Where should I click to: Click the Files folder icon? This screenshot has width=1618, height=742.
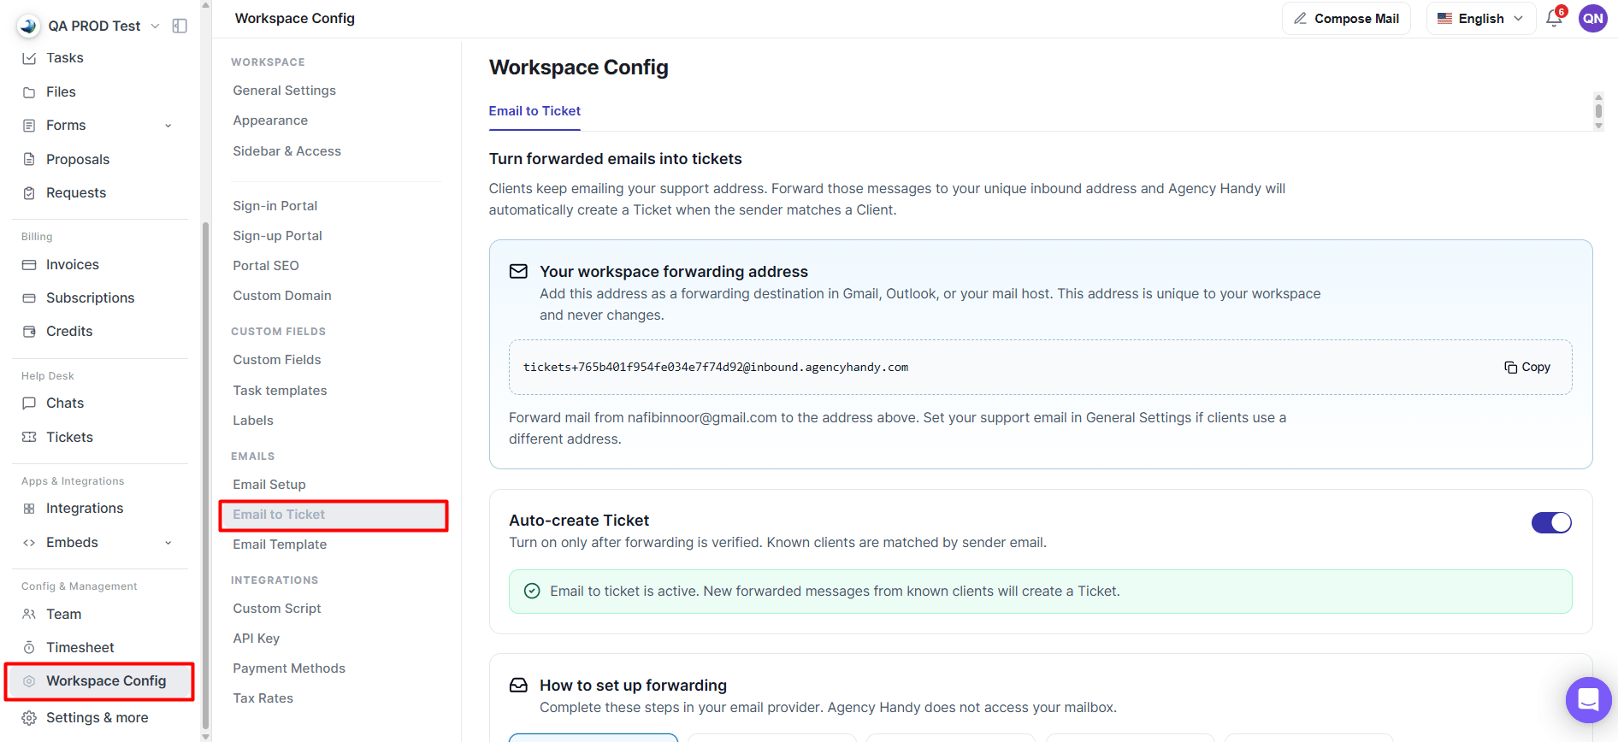[x=29, y=92]
